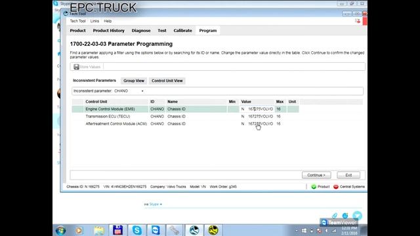Click the Store Values button
420x236 pixels.
pyautogui.click(x=87, y=67)
